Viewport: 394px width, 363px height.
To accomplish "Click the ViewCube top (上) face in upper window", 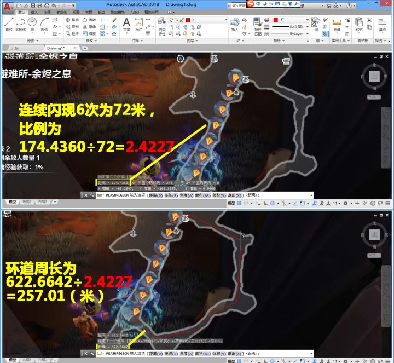I will point(374,76).
